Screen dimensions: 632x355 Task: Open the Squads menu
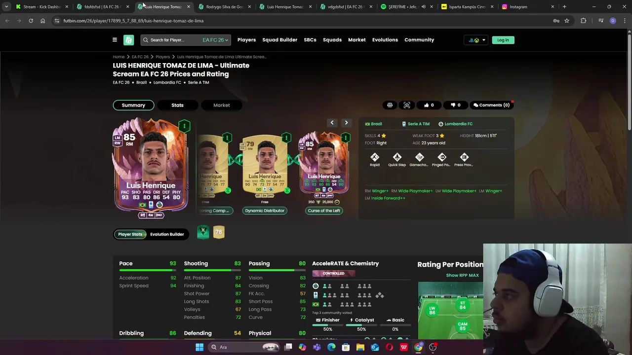(332, 40)
